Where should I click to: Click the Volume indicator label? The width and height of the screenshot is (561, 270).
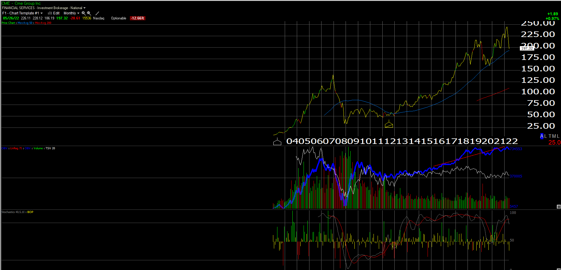click(x=38, y=148)
